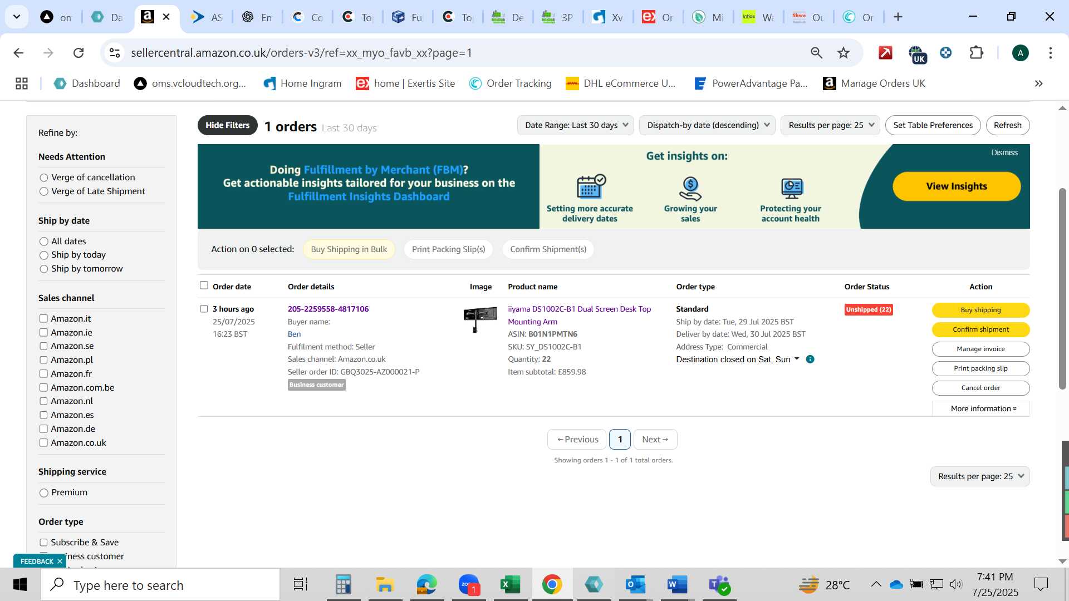Open File Explorer from the taskbar

click(x=385, y=585)
